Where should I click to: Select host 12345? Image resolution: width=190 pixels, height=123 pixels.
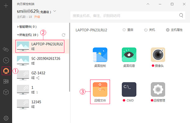pos(41,104)
